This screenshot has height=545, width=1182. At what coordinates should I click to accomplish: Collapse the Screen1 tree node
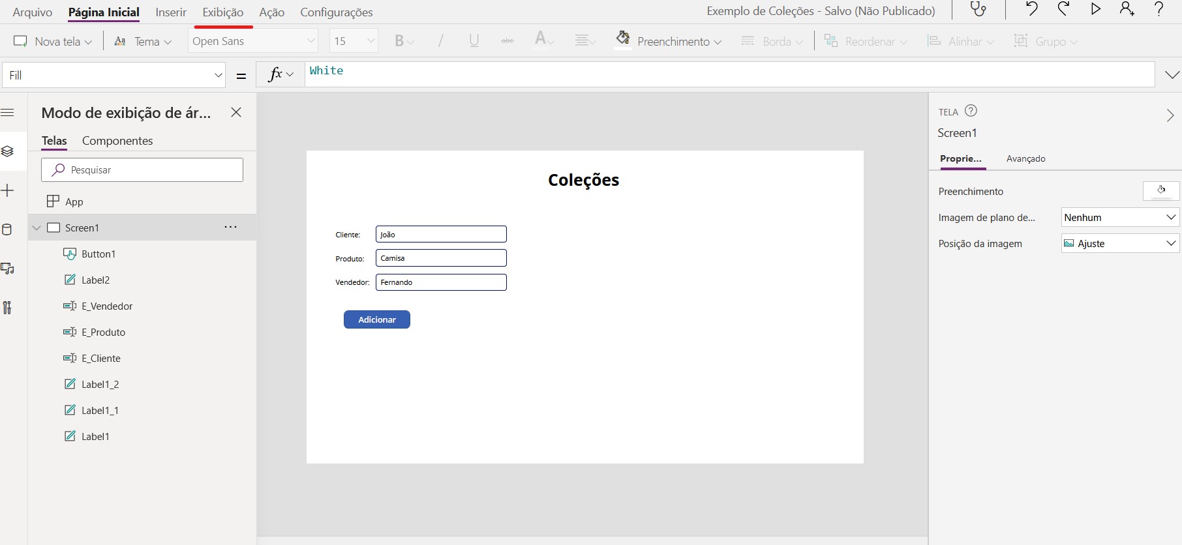37,228
